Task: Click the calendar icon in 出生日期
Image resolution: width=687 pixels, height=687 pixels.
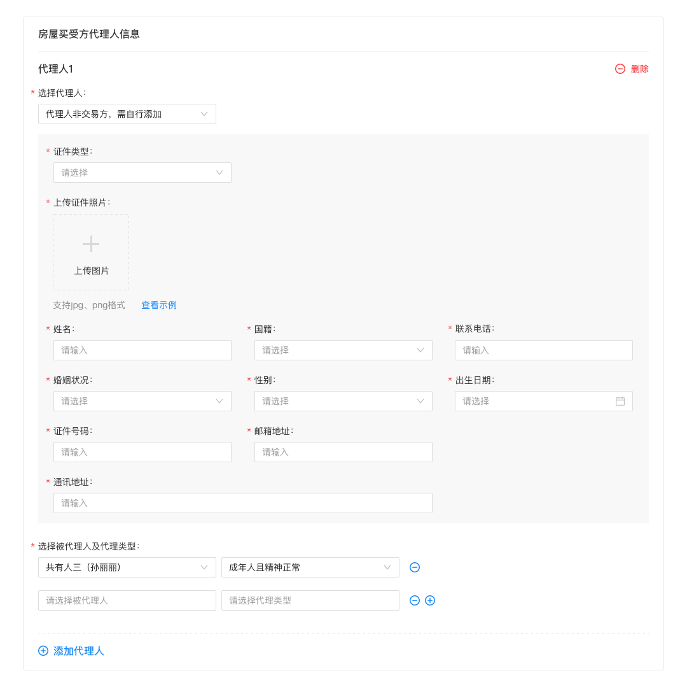Action: pos(620,401)
